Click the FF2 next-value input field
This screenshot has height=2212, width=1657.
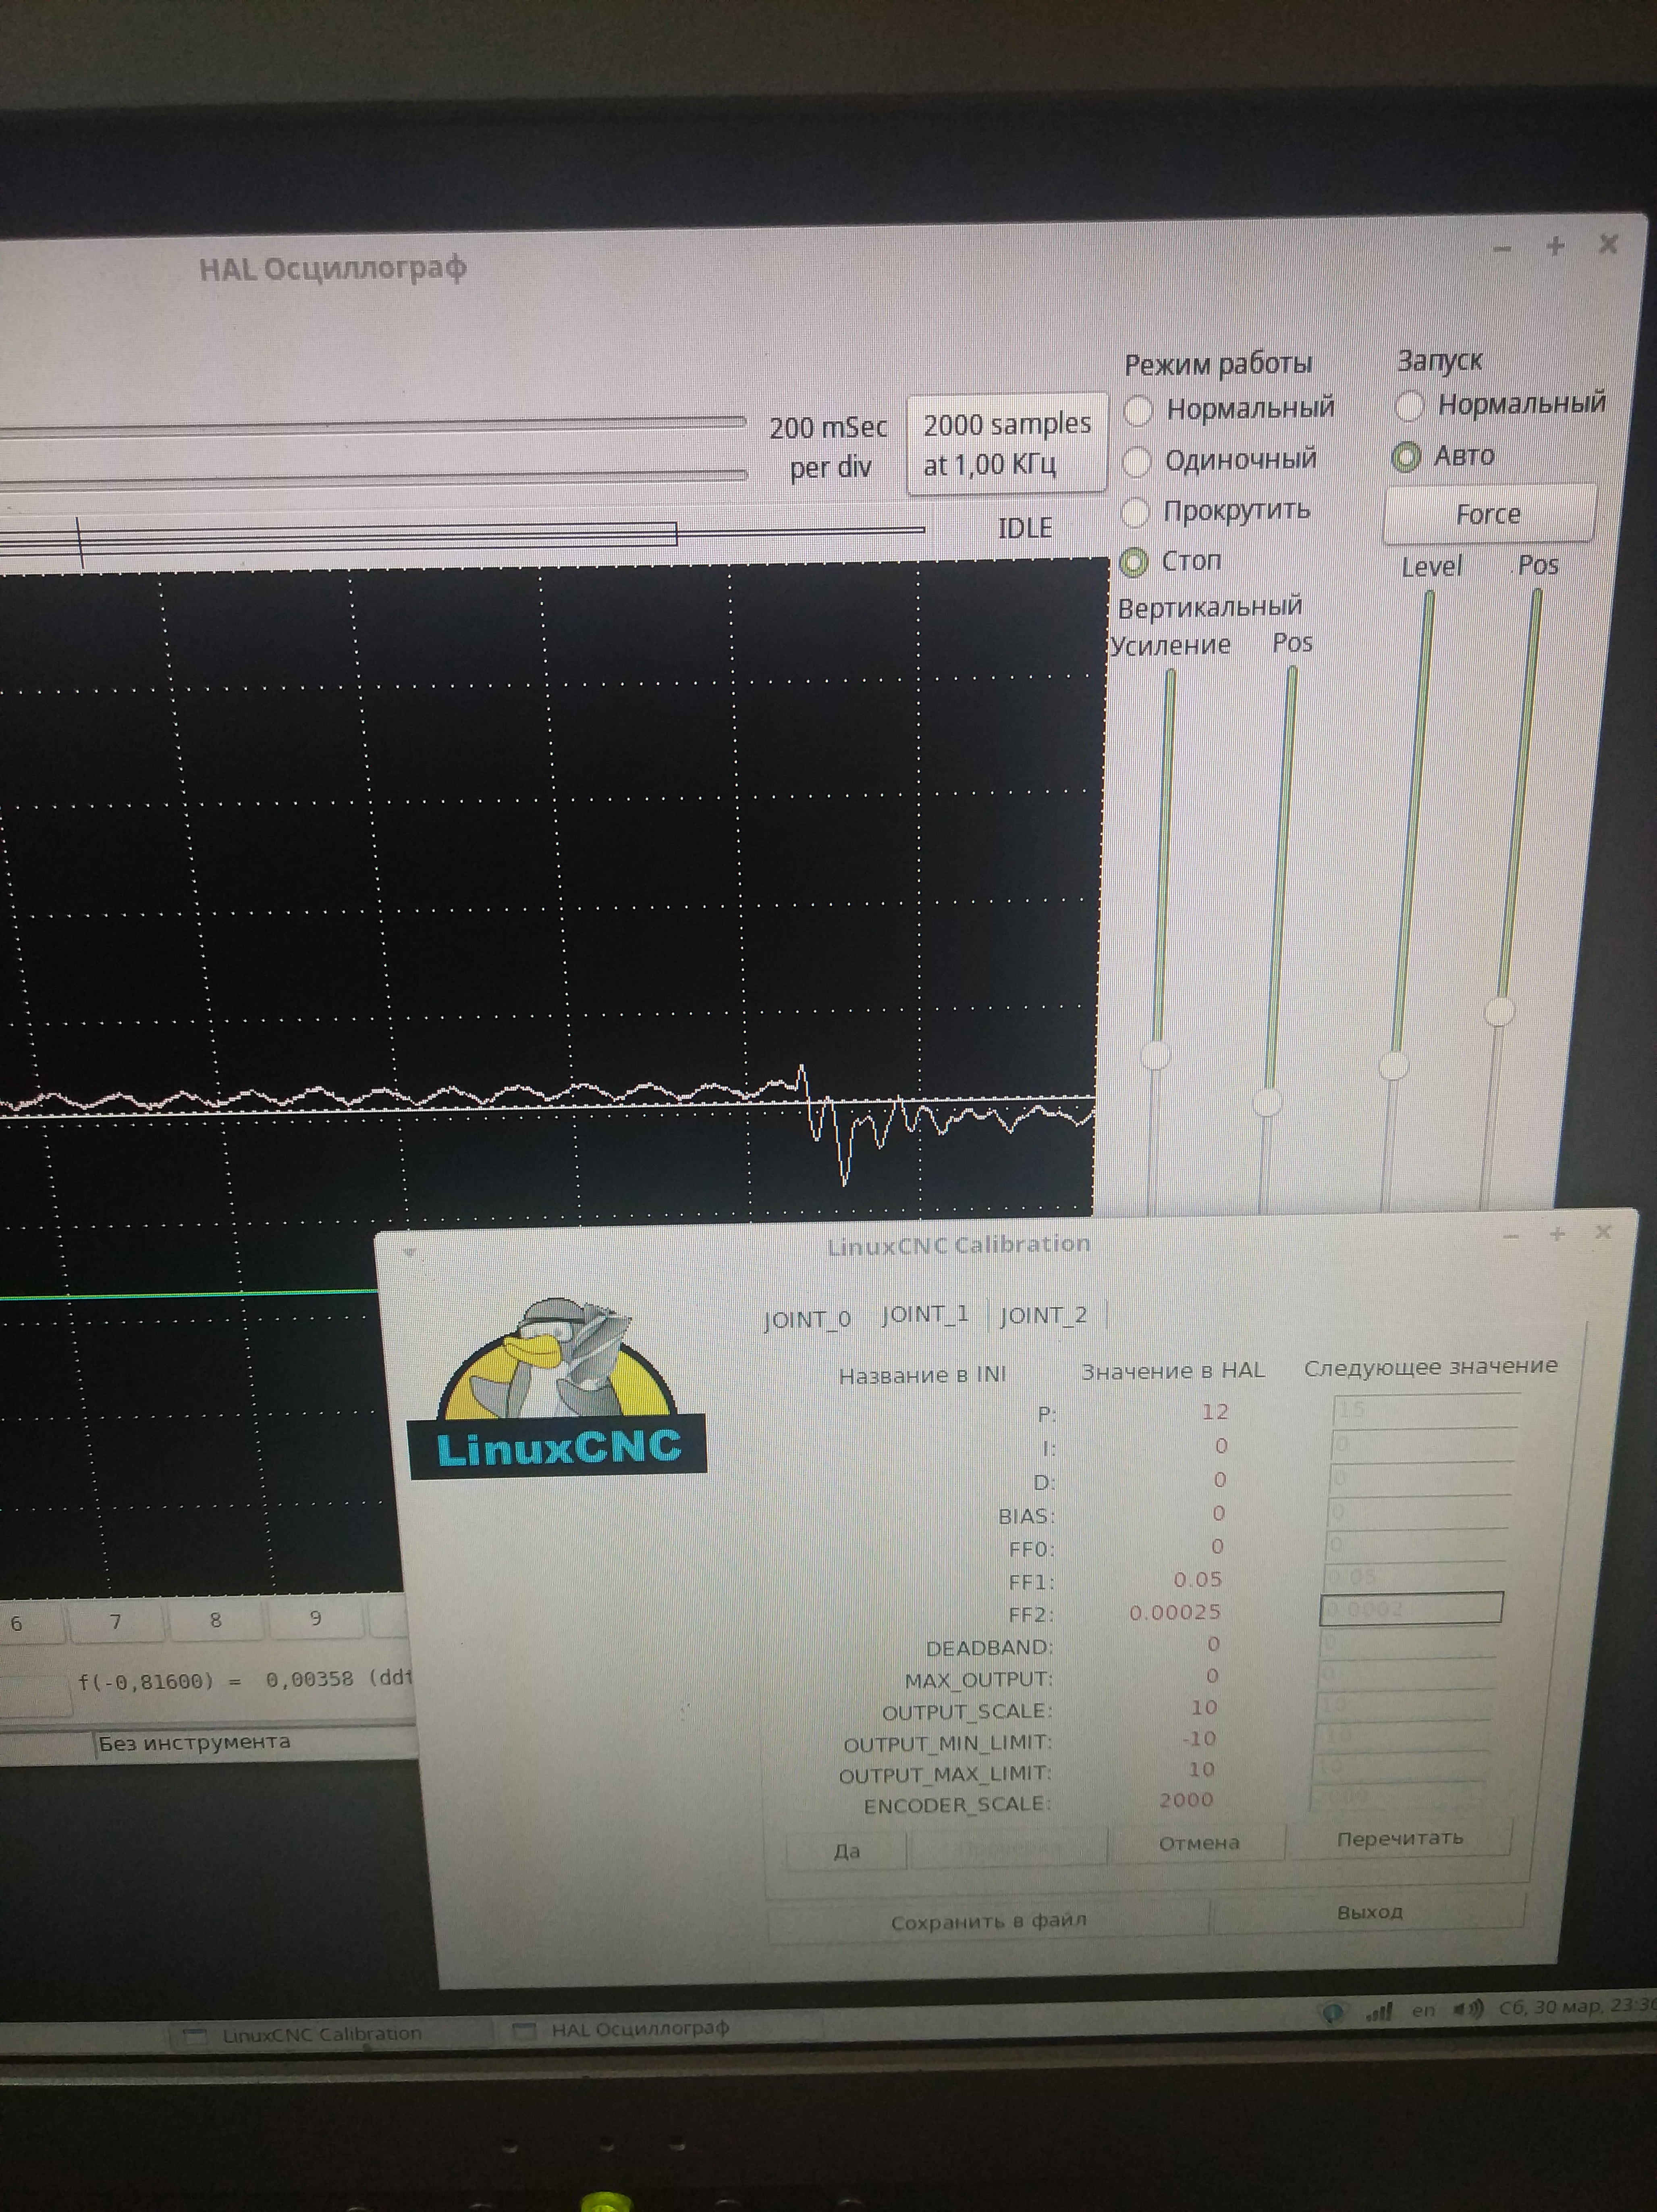(x=1411, y=1609)
